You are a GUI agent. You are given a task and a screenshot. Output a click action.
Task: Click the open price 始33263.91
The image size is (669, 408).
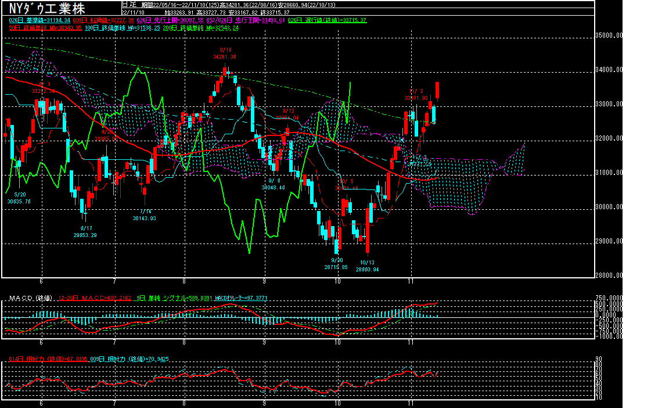179,12
